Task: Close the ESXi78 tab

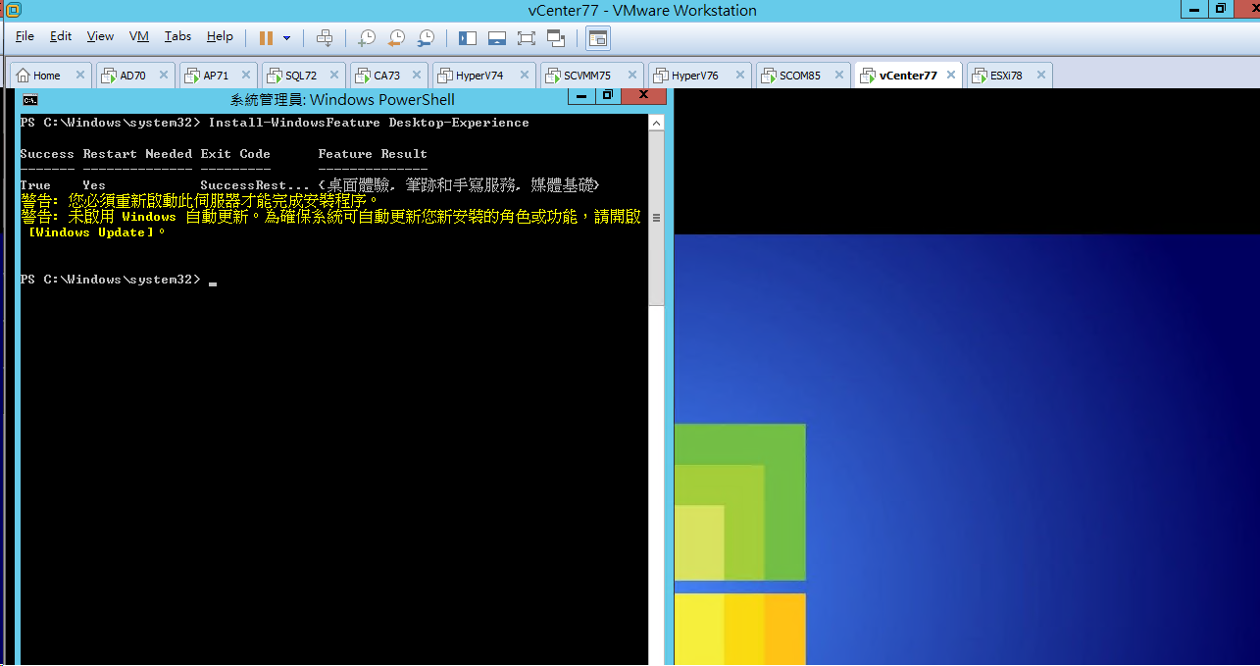Action: click(1040, 76)
